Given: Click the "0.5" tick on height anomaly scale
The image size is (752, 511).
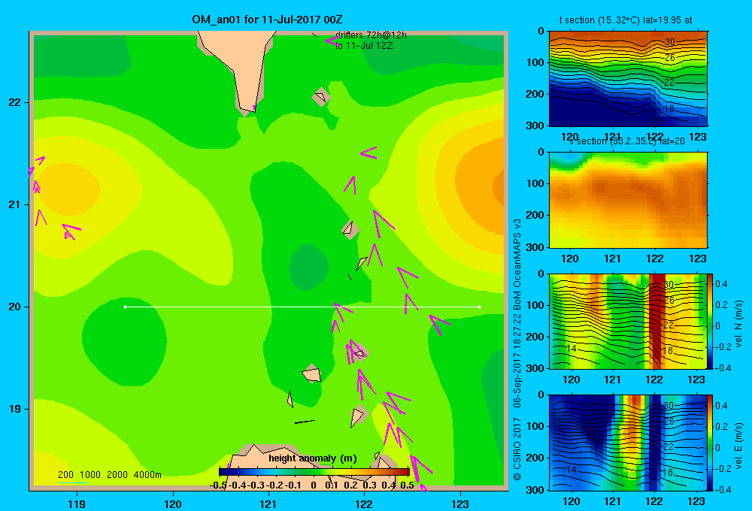Looking at the screenshot, I should pos(407,485).
